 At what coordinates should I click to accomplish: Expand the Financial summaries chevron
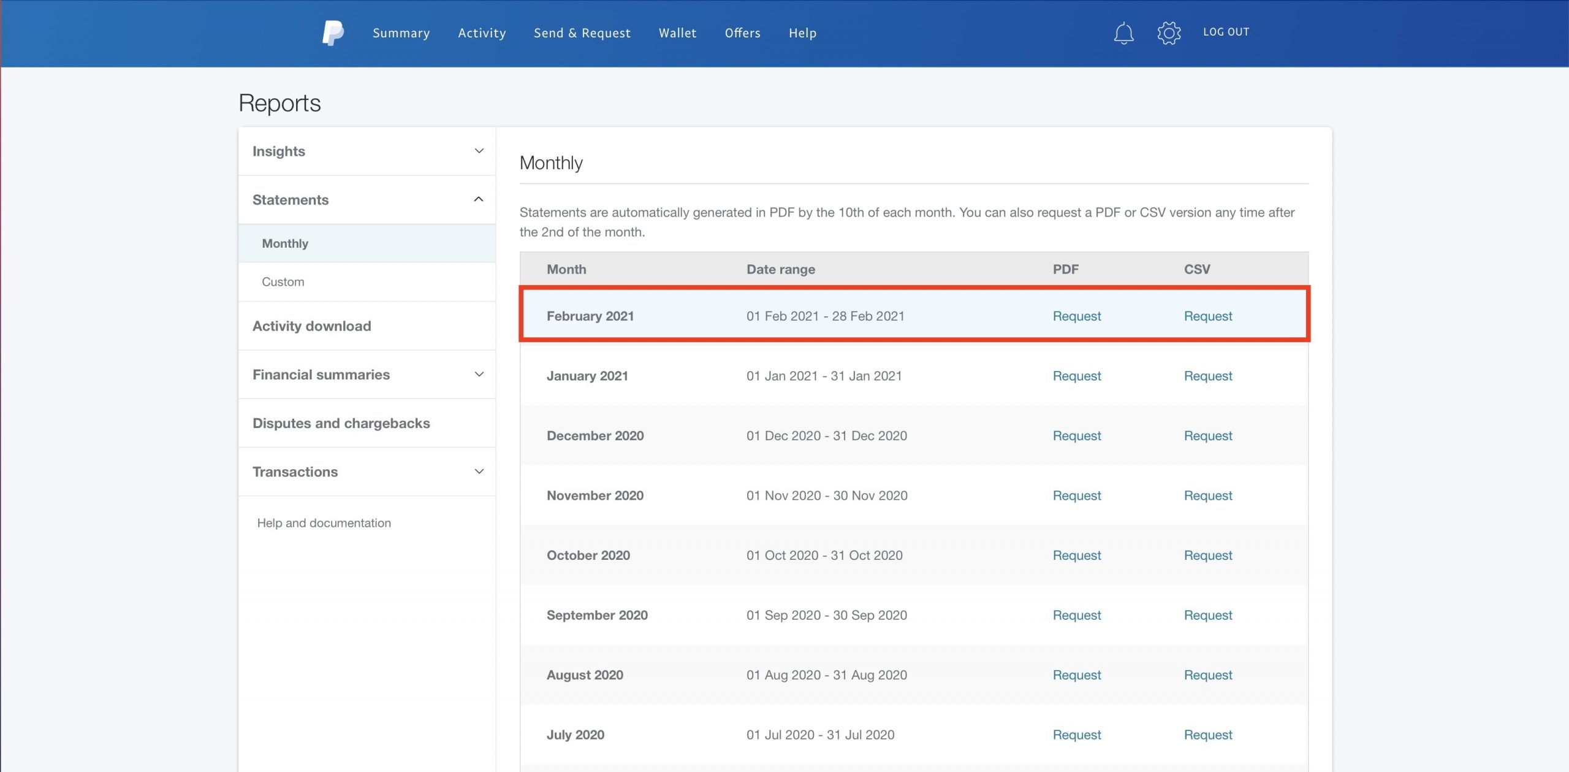point(479,374)
